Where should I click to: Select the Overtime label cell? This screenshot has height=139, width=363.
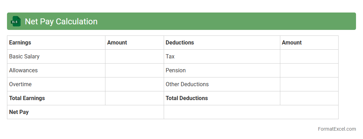tap(56, 84)
